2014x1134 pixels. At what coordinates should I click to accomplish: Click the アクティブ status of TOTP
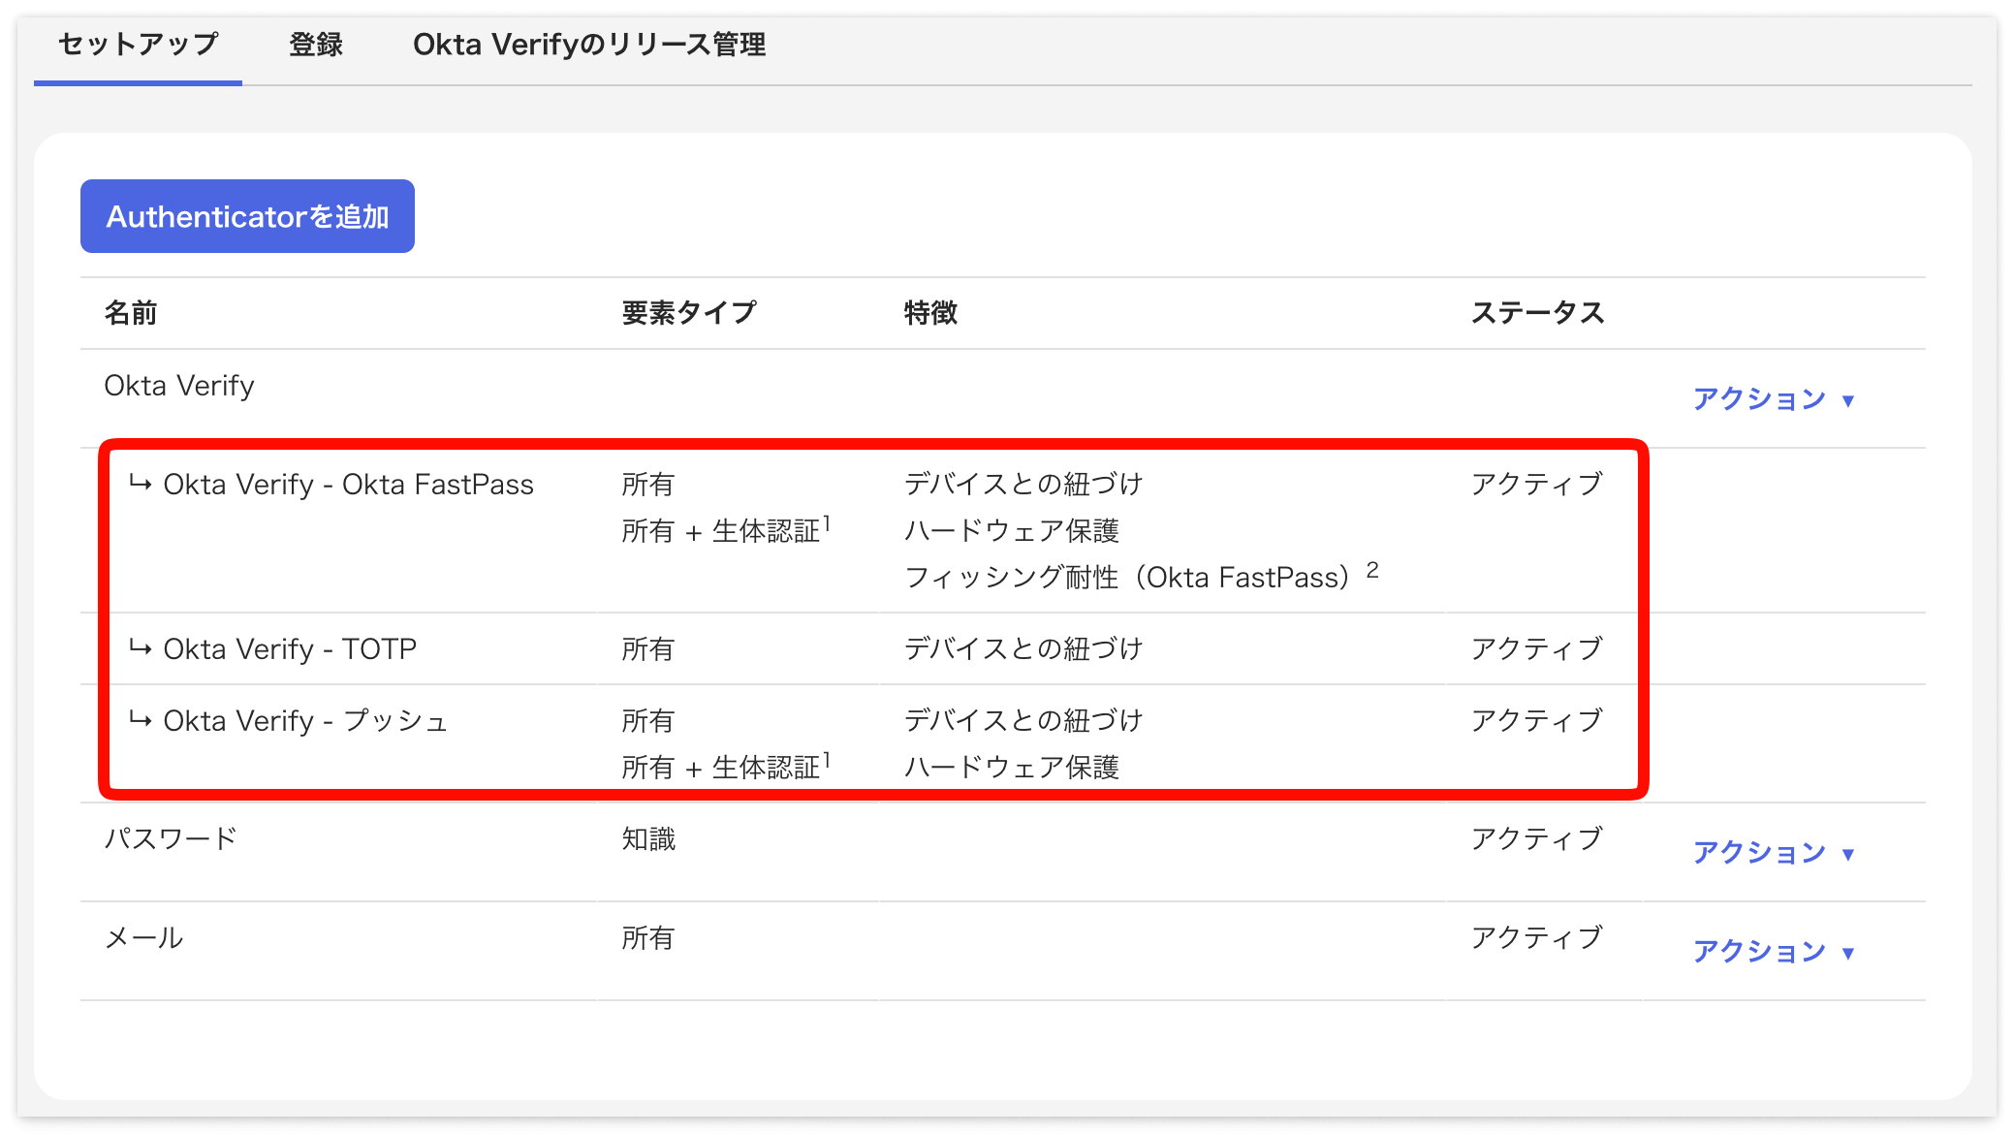(x=1537, y=649)
